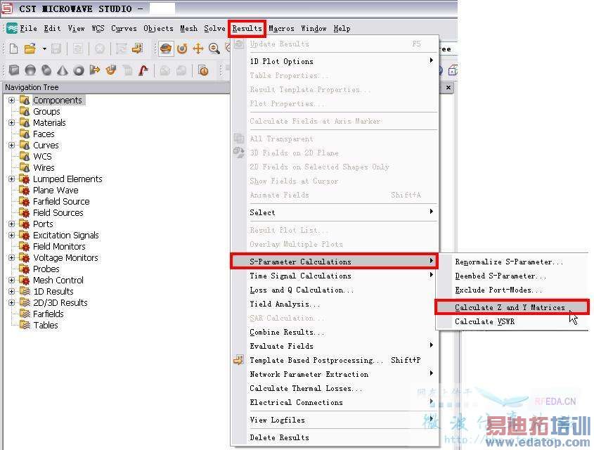Activate the Zoom magnifier tool
The height and width of the screenshot is (450, 594).
coord(214,49)
